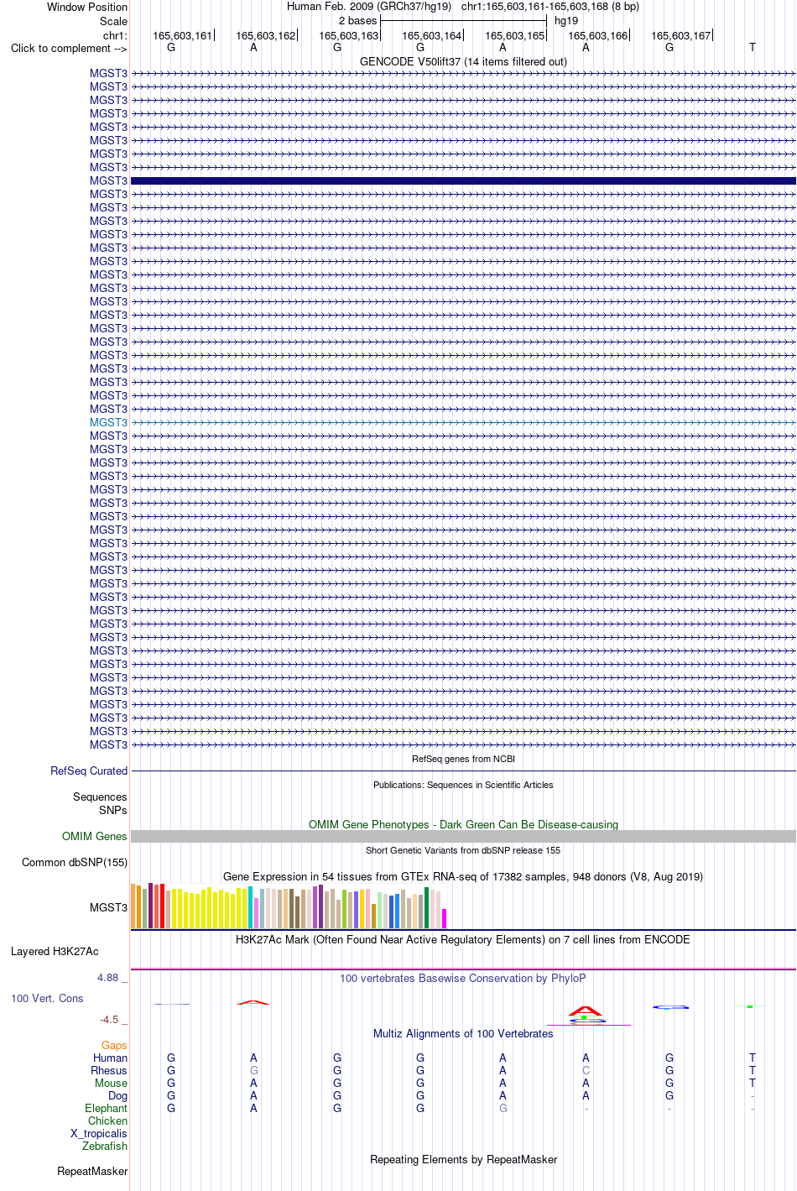The height and width of the screenshot is (1191, 797).
Task: Click position label 165,603,164
Action: click(x=431, y=35)
